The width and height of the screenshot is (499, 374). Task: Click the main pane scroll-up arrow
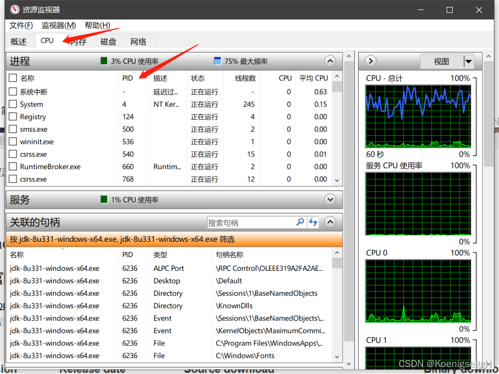(x=349, y=56)
